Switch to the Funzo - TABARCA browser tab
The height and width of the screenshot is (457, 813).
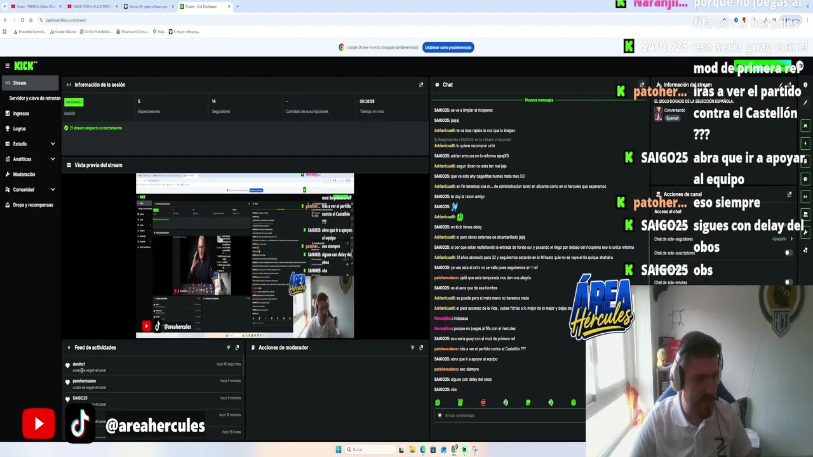(x=36, y=6)
